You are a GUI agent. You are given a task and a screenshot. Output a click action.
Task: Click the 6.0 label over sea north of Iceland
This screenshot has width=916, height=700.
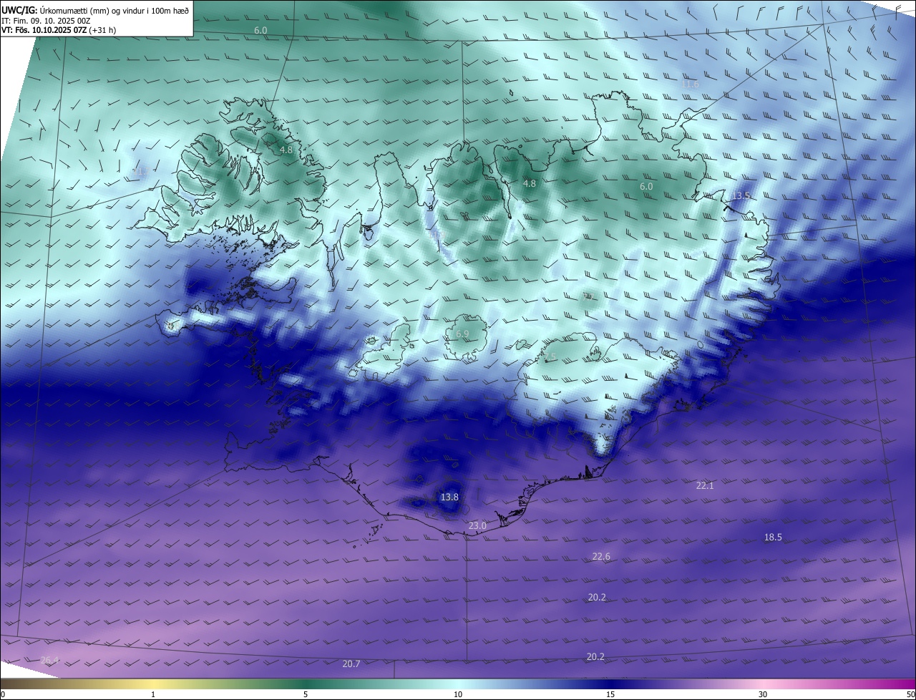260,31
